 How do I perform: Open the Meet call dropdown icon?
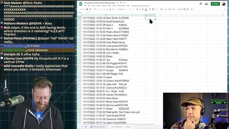click(206, 4)
